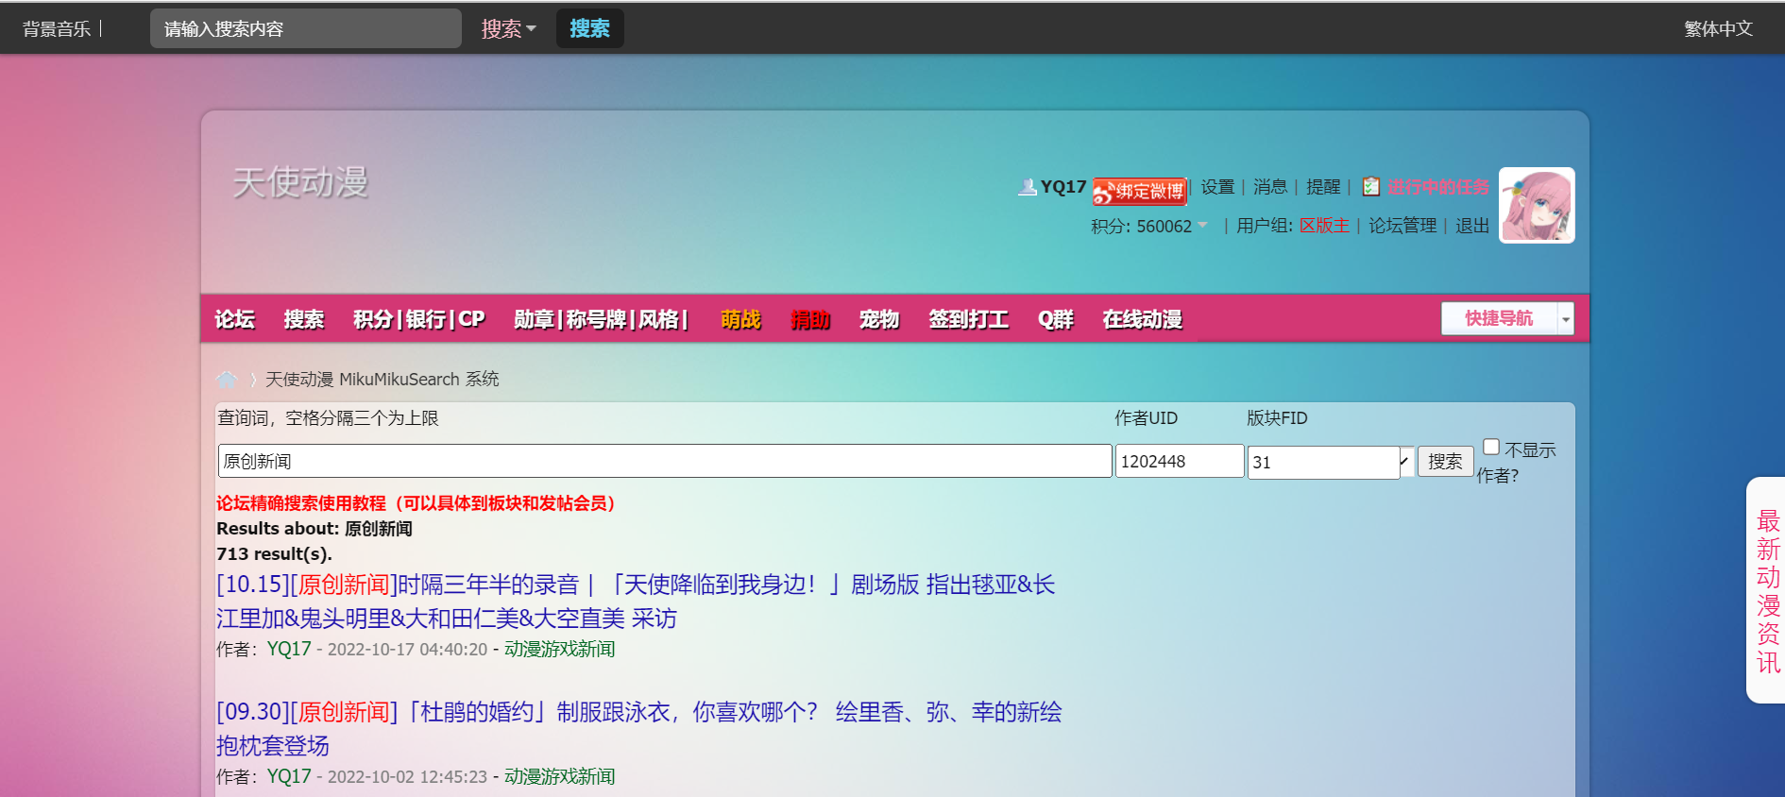Open the user avatar image

pyautogui.click(x=1537, y=206)
